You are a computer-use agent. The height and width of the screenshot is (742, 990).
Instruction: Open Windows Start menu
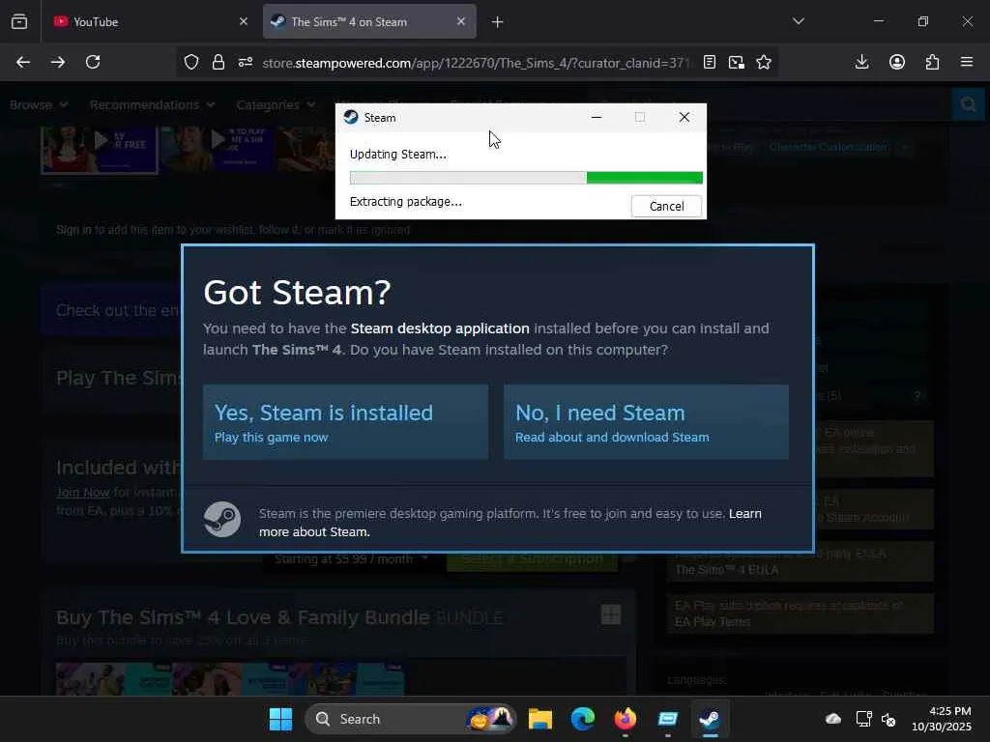[x=280, y=719]
